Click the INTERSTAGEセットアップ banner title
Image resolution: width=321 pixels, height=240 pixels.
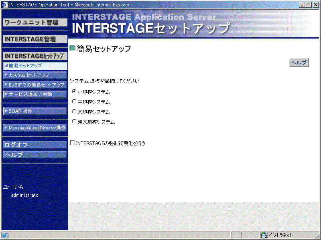point(151,28)
